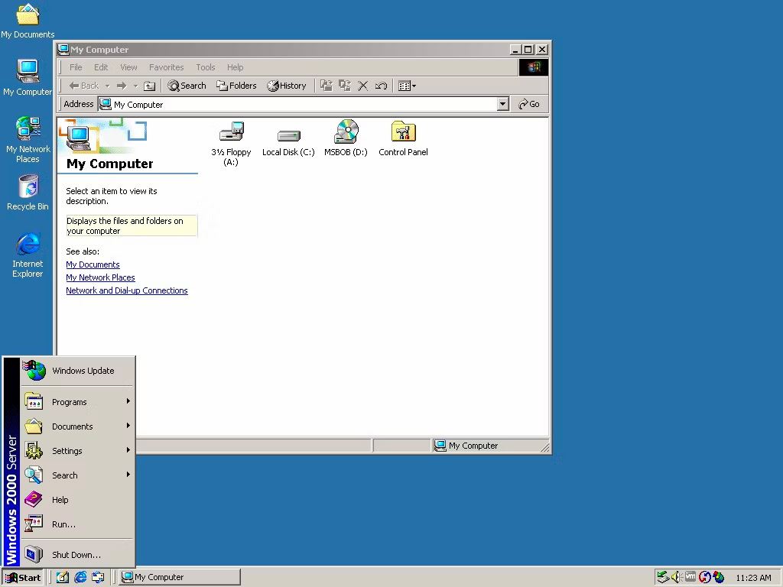The width and height of the screenshot is (783, 587).
Task: Select Windows Update in the Start menu
Action: pyautogui.click(x=83, y=371)
